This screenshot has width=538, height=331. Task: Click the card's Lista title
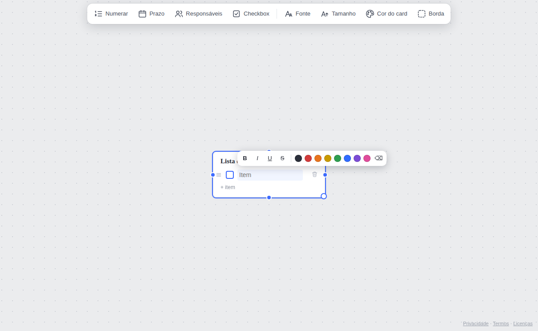coord(228,161)
